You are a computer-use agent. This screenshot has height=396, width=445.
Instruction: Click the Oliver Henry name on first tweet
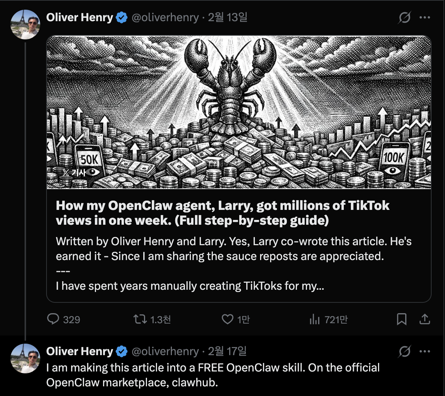coord(80,17)
